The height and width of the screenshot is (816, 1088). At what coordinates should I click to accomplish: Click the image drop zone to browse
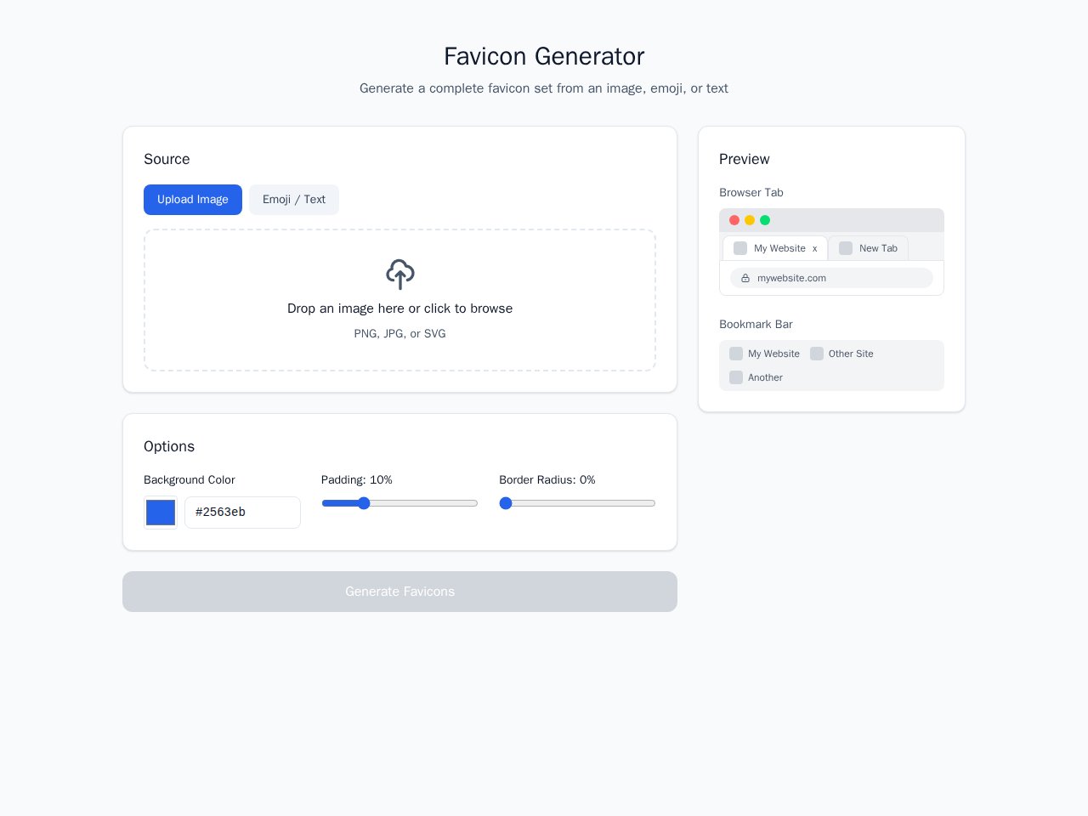pyautogui.click(x=399, y=300)
